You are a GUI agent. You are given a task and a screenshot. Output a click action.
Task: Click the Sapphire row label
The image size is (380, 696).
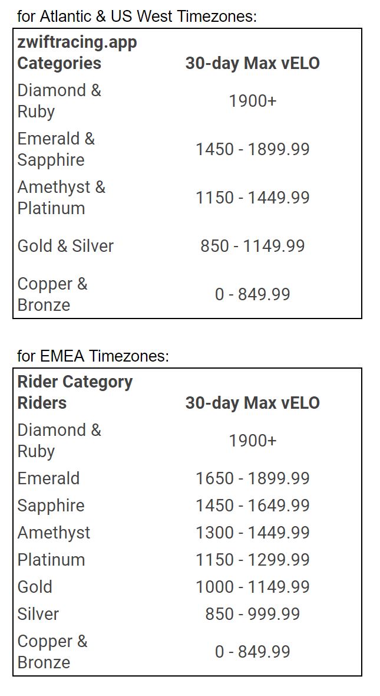(x=51, y=505)
